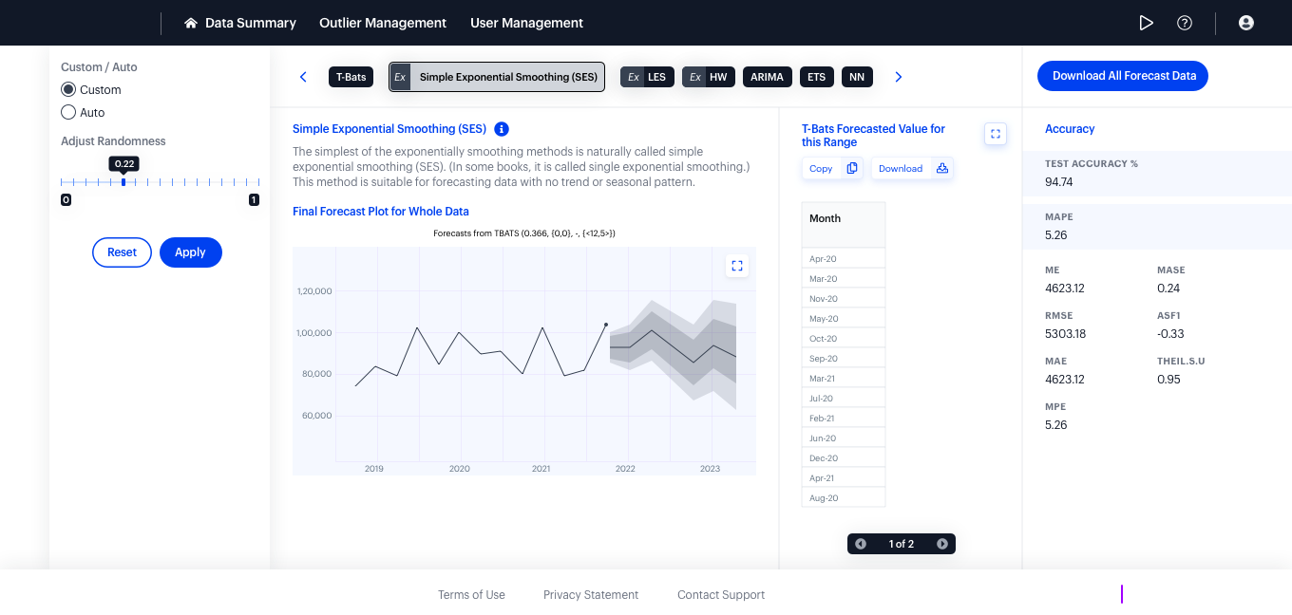This screenshot has height=615, width=1292.
Task: Show previous forecasting models with left chevron
Action: point(304,77)
